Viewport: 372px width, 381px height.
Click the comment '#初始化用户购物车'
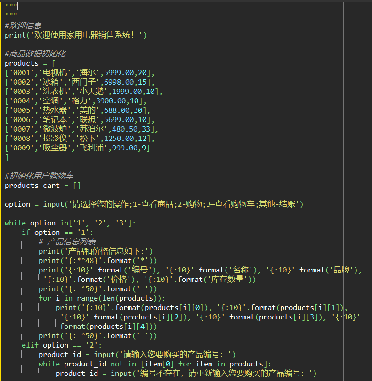39,176
